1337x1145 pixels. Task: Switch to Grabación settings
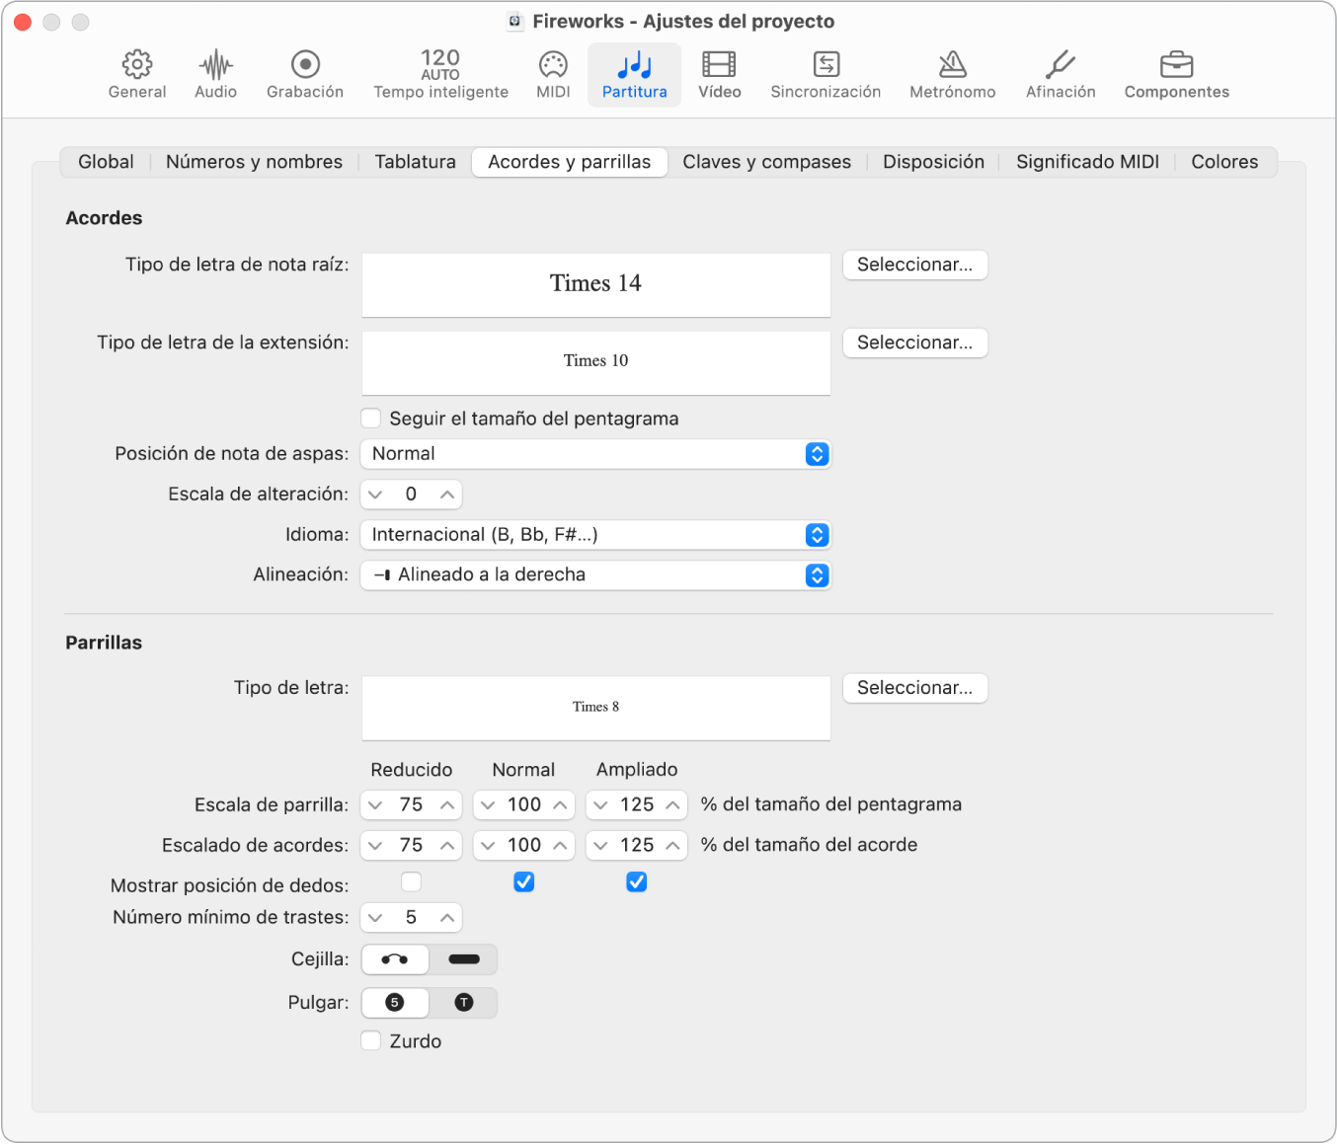pos(304,75)
